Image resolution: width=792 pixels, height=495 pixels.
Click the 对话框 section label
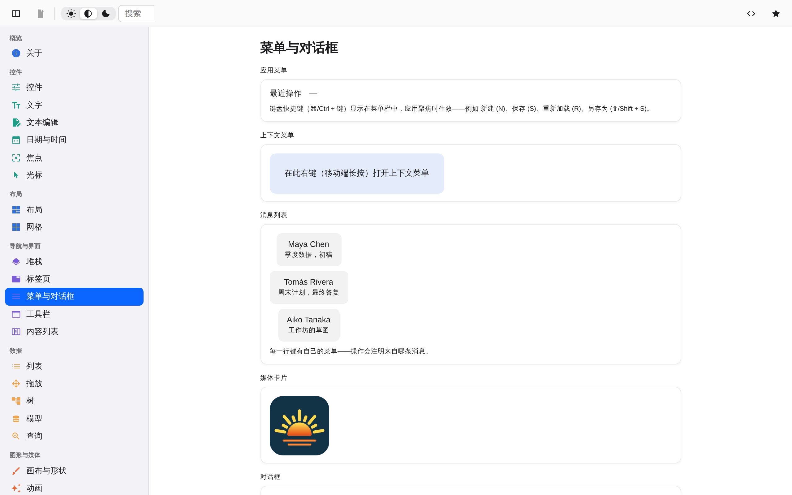coord(270,477)
